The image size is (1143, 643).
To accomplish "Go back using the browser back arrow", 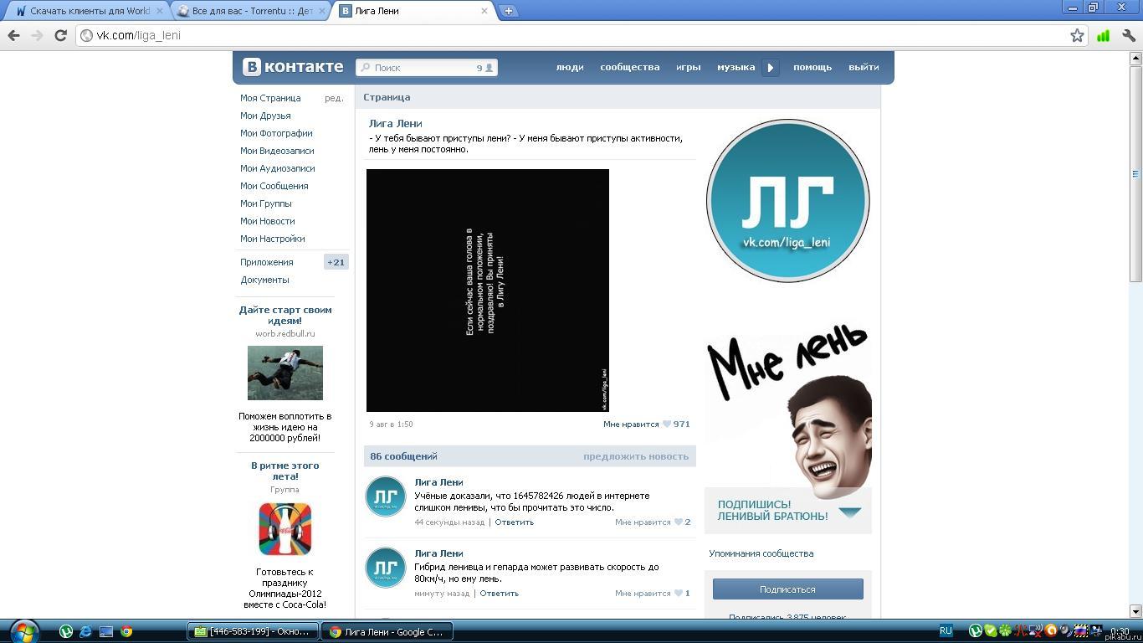I will [13, 35].
